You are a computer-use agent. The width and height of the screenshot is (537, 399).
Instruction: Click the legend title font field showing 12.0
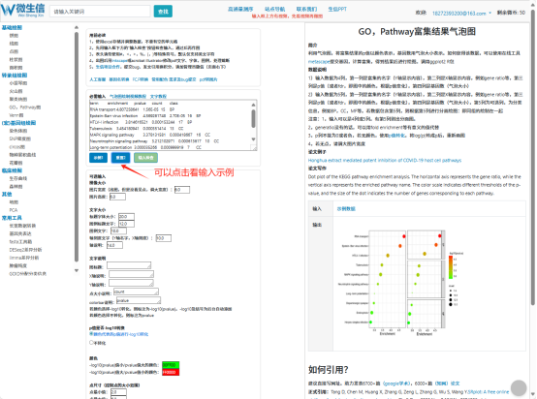(126, 224)
